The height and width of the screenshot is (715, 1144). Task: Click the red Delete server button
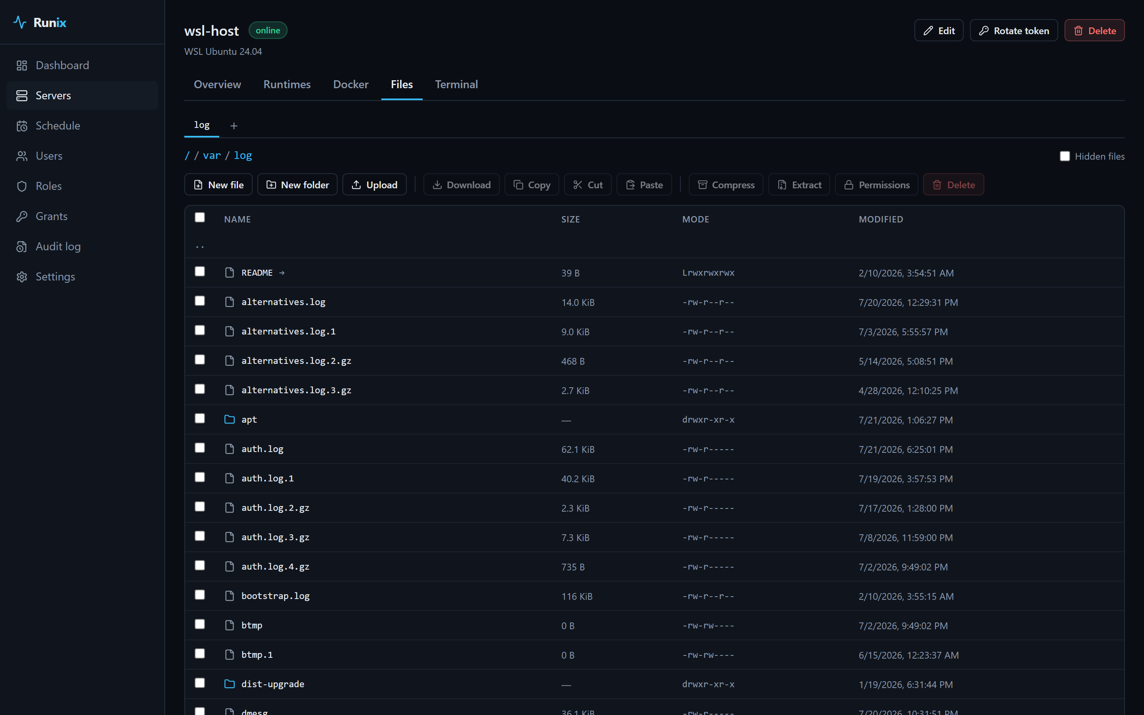point(1094,31)
